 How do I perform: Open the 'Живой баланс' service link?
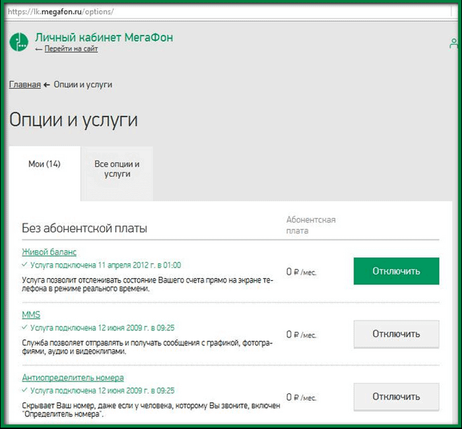[49, 252]
